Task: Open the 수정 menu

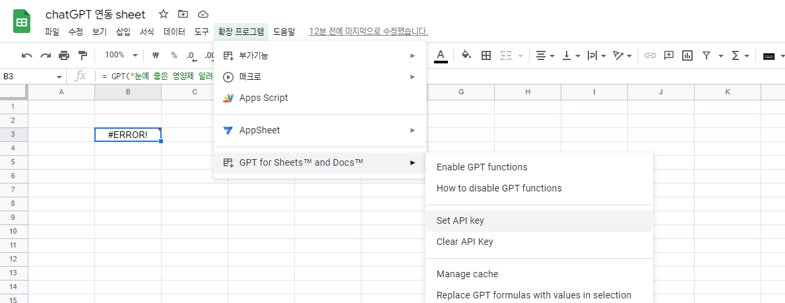Action: click(76, 32)
